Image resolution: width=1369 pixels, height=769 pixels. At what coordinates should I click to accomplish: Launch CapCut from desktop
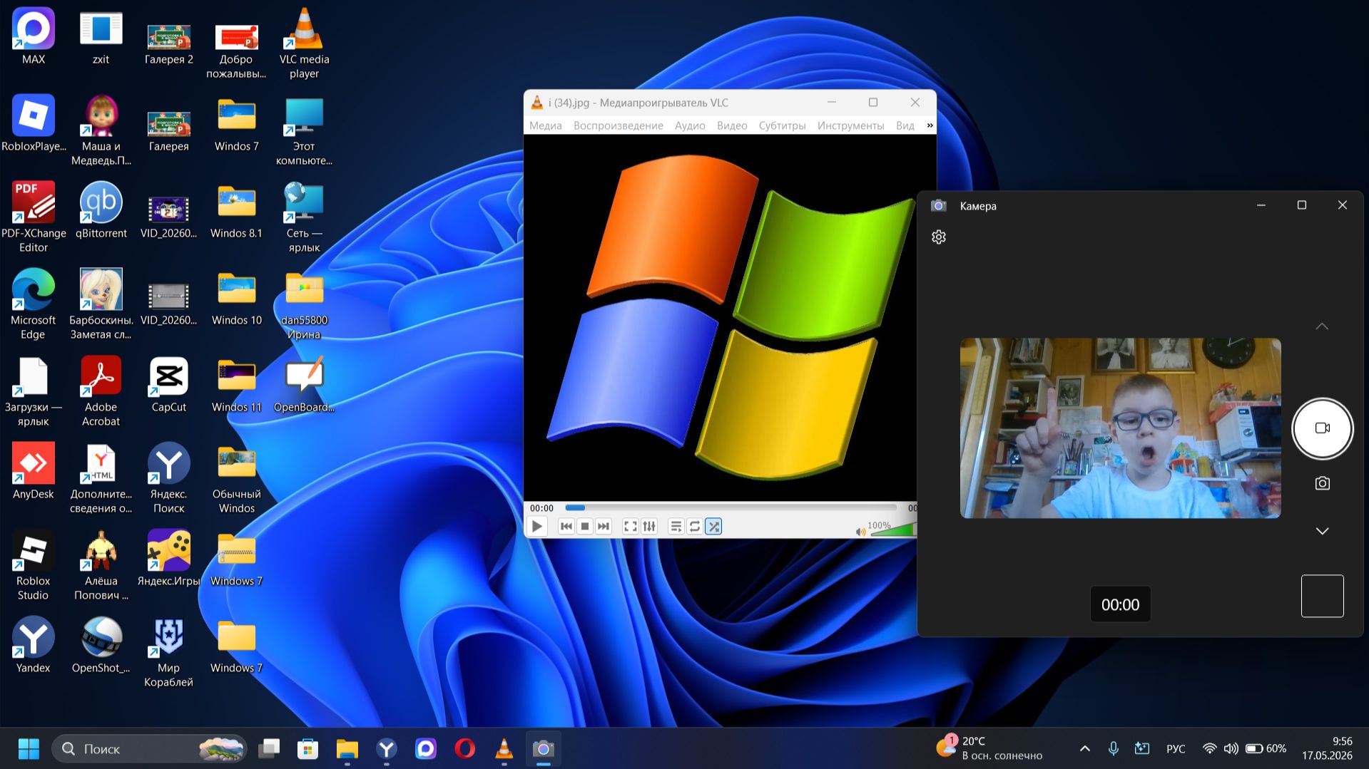(x=169, y=383)
